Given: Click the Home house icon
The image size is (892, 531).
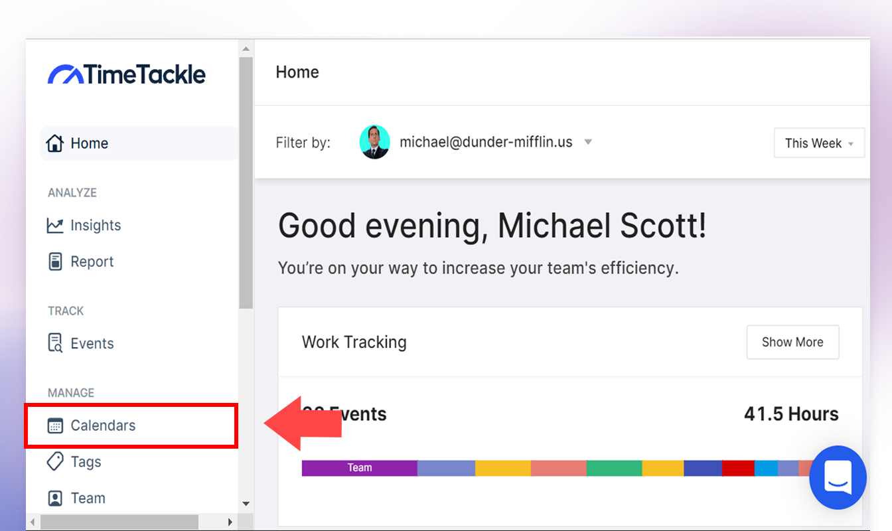Looking at the screenshot, I should point(55,143).
